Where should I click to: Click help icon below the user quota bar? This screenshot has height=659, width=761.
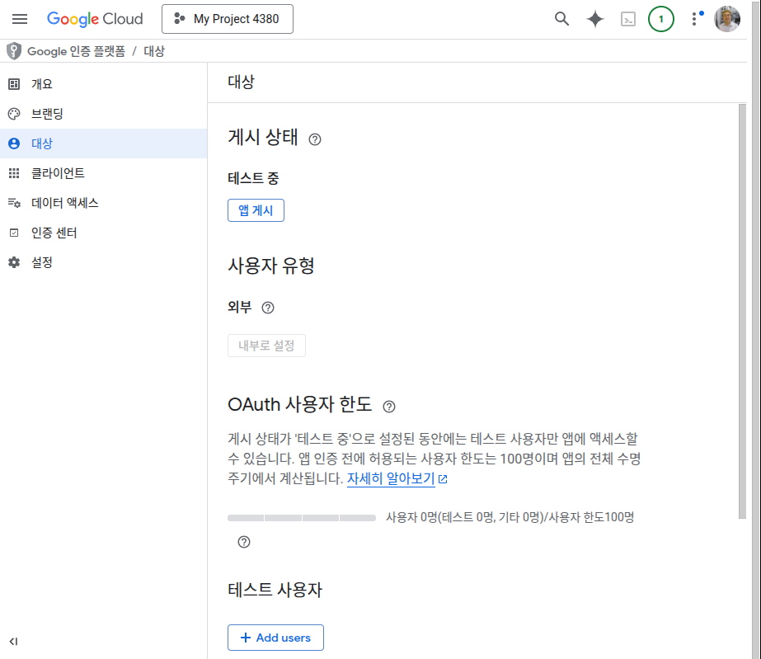(243, 542)
